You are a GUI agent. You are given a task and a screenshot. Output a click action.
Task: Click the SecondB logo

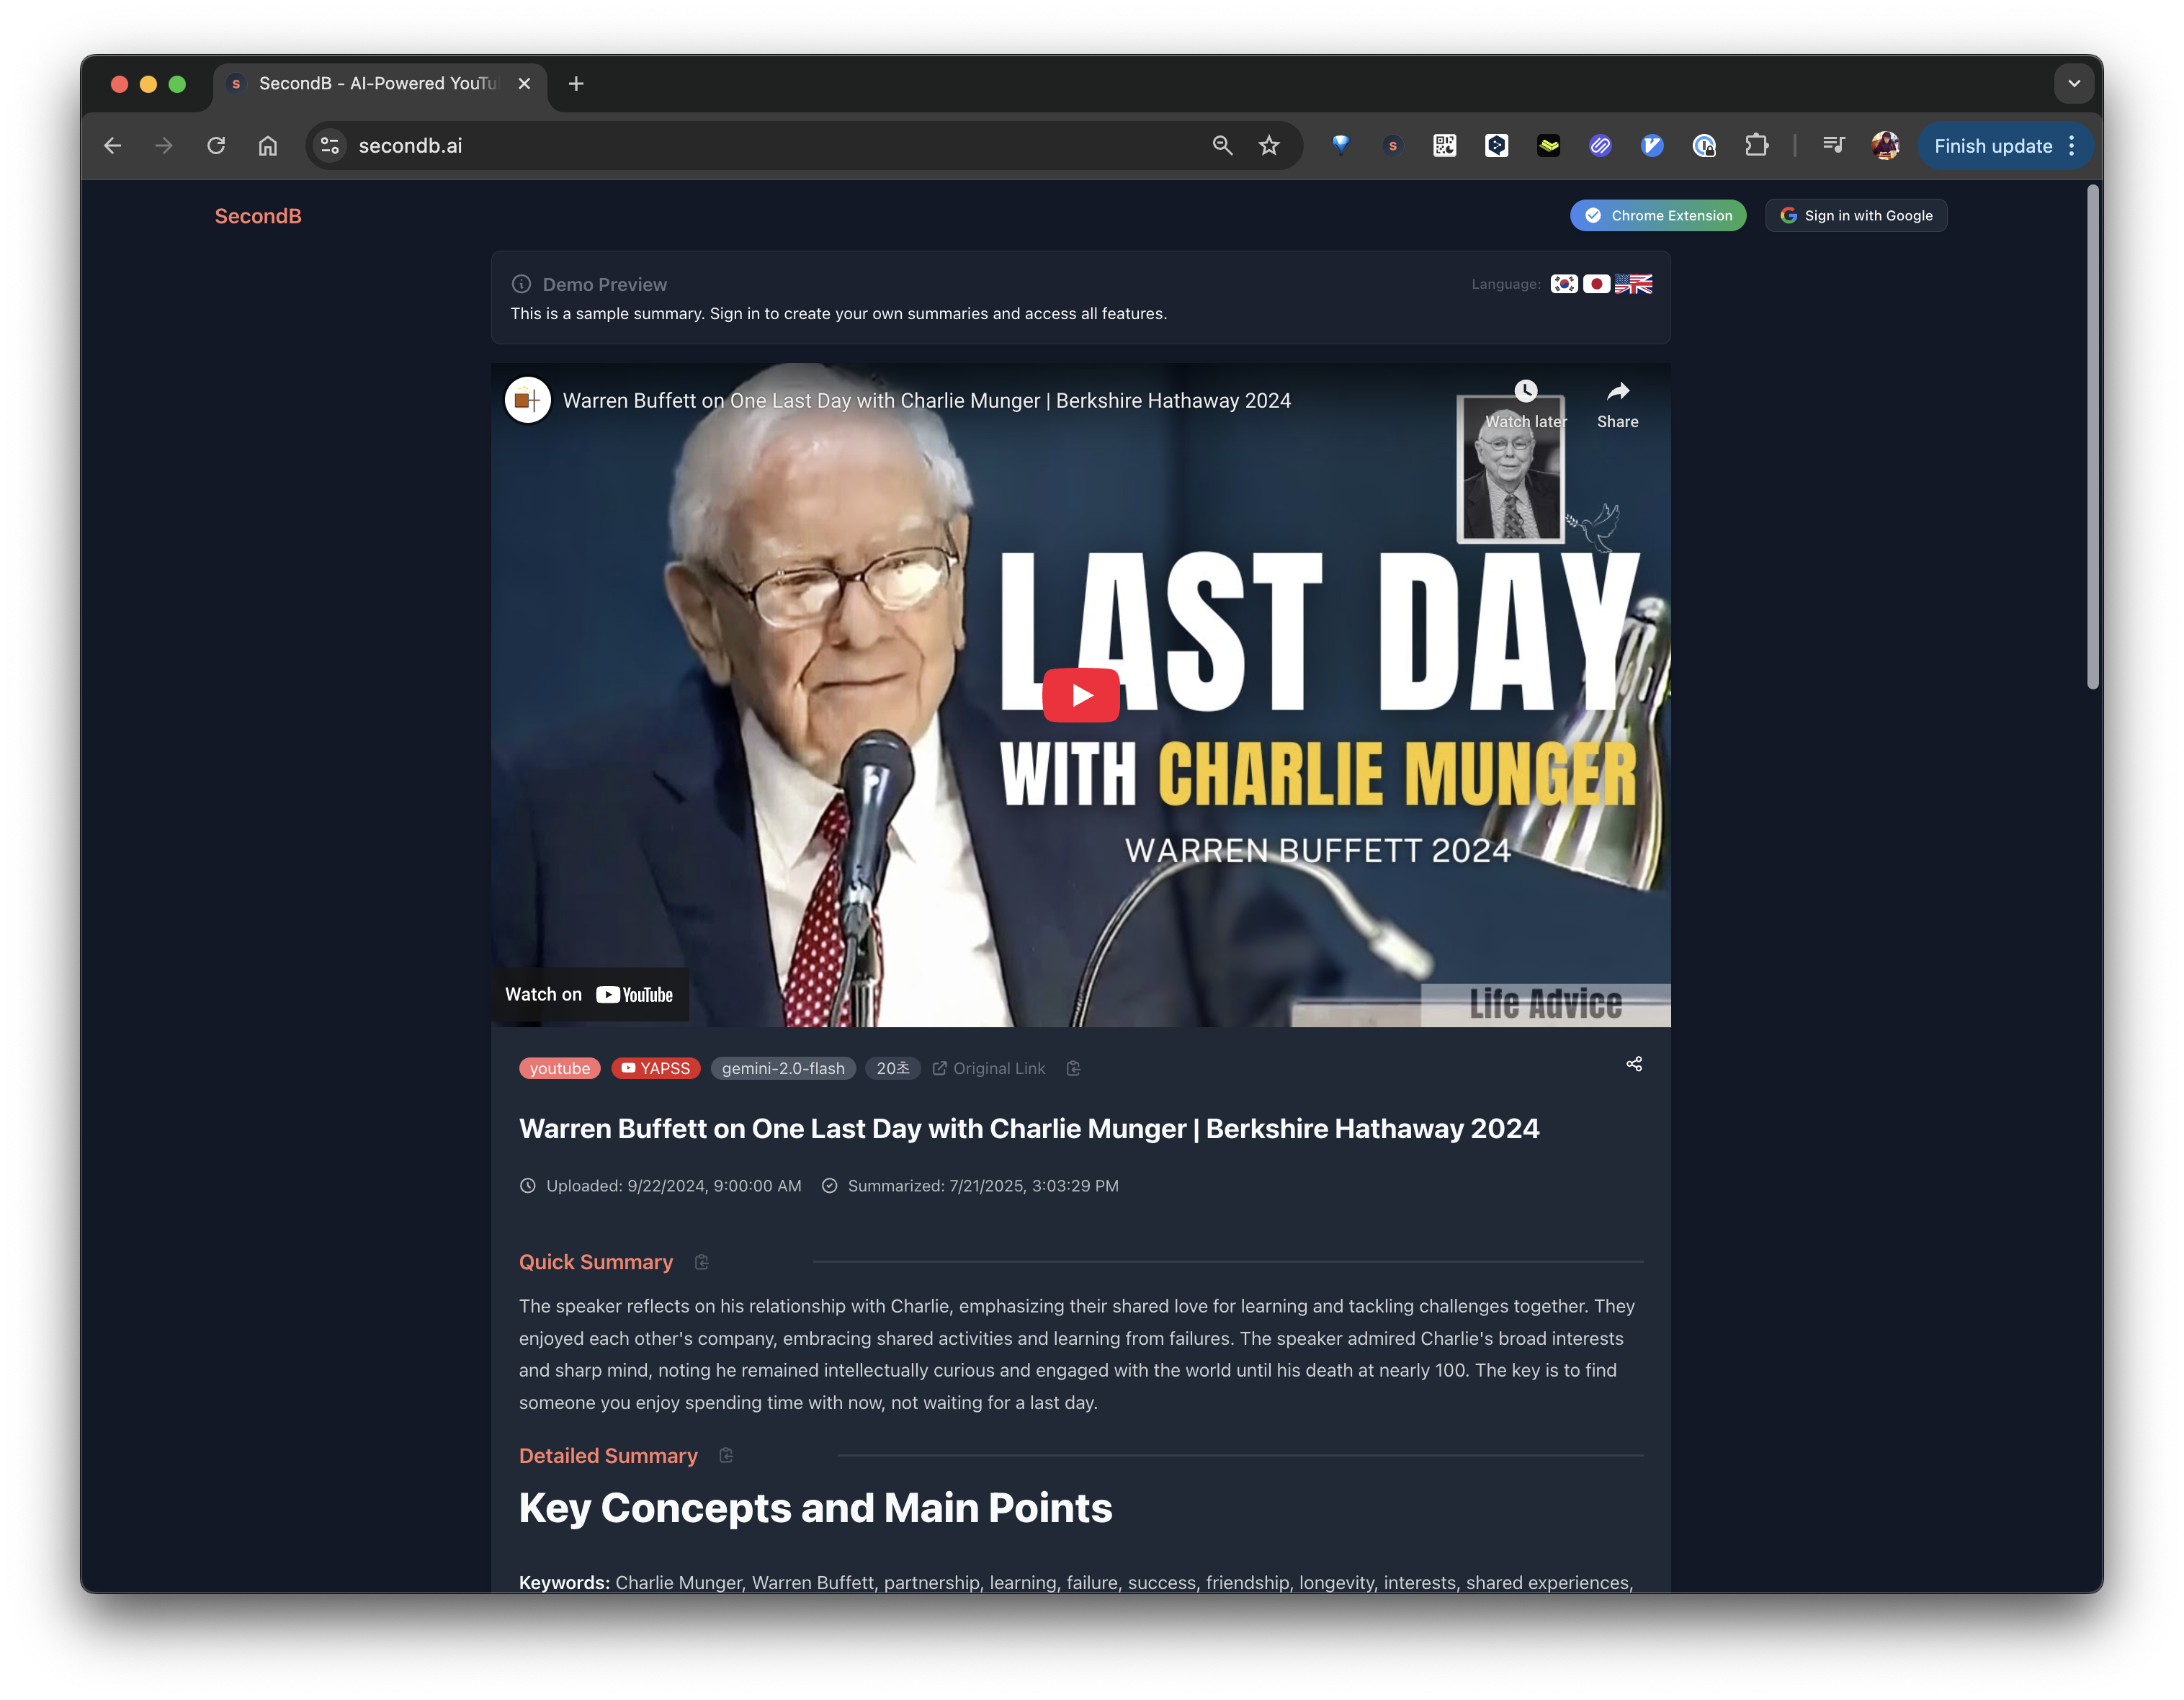click(x=258, y=216)
